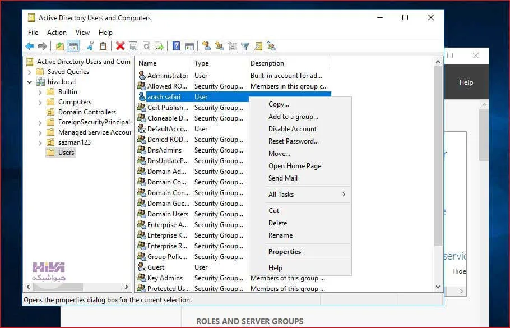The height and width of the screenshot is (328, 510).
Task: Click the Export List icon in the toolbar
Action: pyautogui.click(x=159, y=46)
